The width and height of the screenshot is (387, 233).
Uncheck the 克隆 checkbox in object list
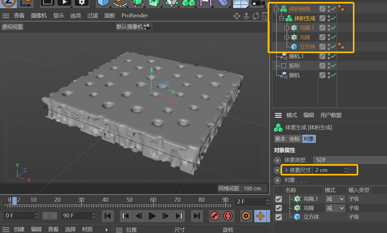click(278, 208)
